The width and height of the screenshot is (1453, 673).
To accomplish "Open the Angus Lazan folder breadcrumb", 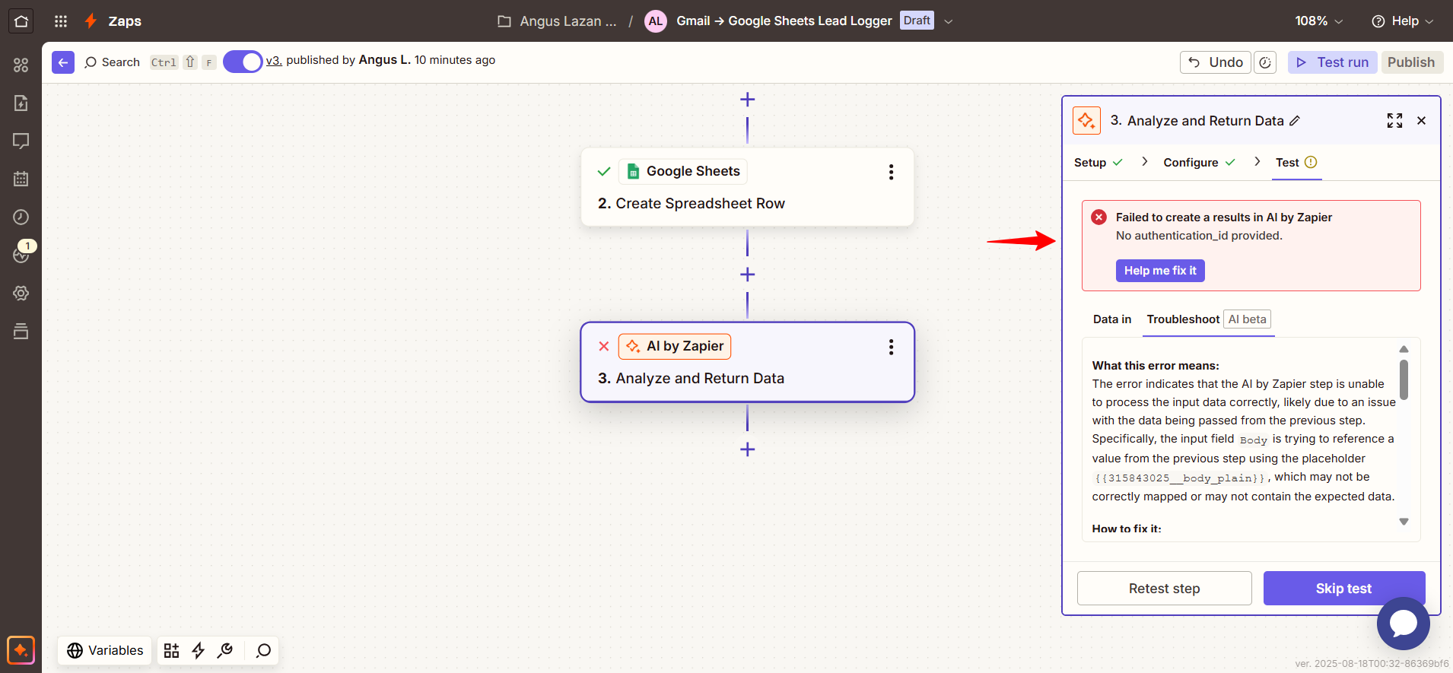I will point(557,21).
